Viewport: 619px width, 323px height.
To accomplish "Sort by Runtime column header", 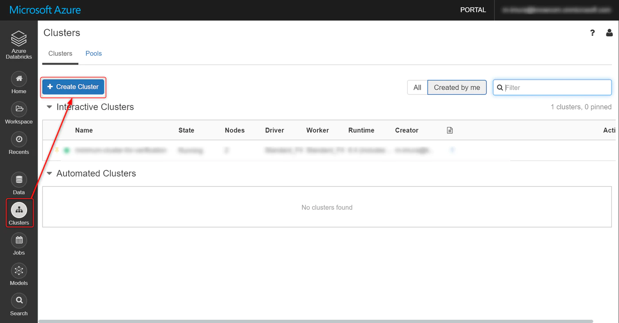I will pyautogui.click(x=361, y=130).
